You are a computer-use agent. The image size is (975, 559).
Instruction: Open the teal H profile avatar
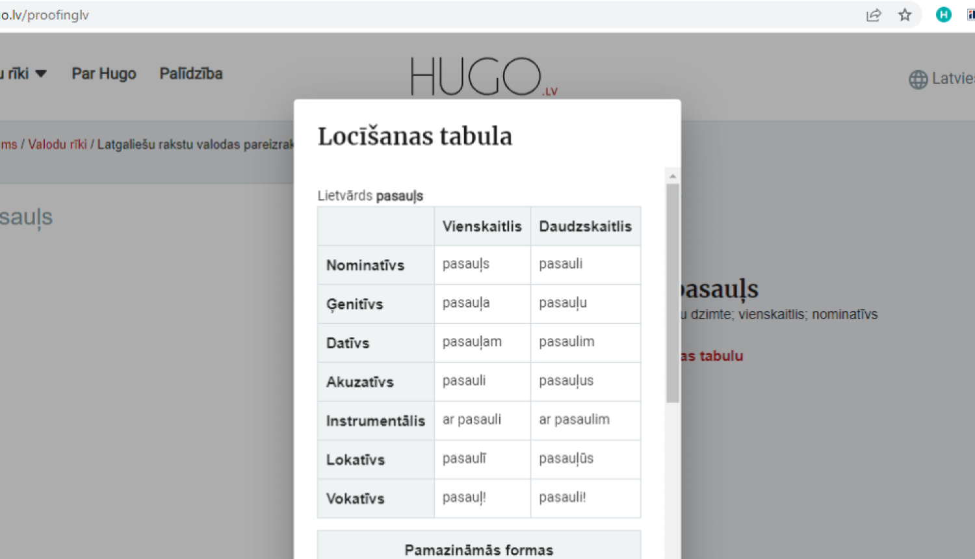coord(943,14)
